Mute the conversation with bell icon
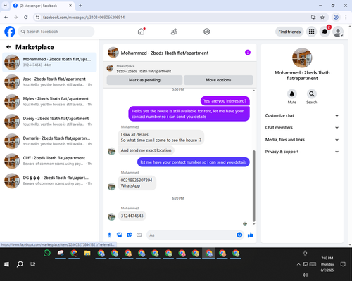Screen dimensions: 352x281 (x=292, y=94)
